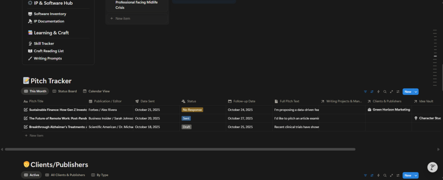
Task: Open the Green Horizon Marketing relation
Action: point(391,110)
